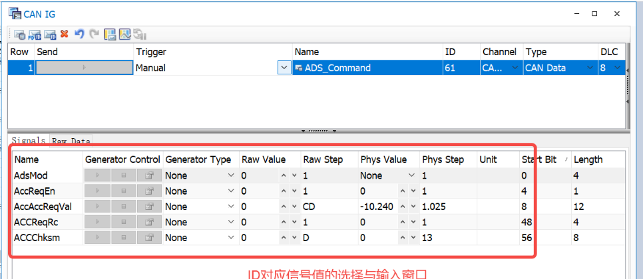Select the AccAccReqVal signal name
This screenshot has height=279, width=643.
[x=43, y=207]
